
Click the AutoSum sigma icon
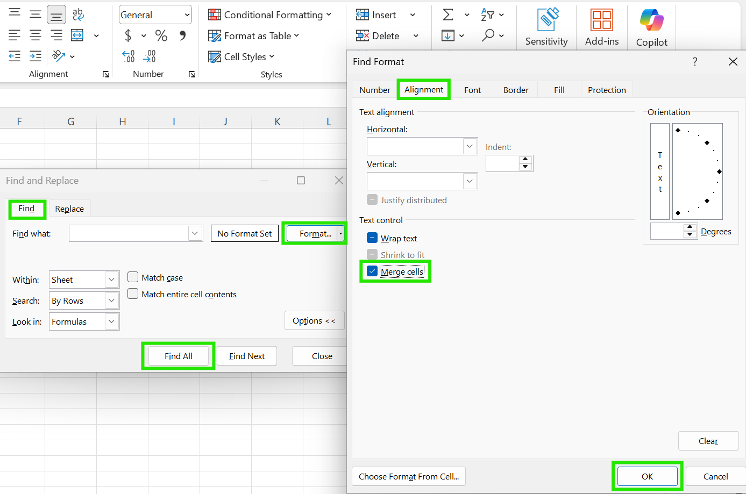click(447, 15)
